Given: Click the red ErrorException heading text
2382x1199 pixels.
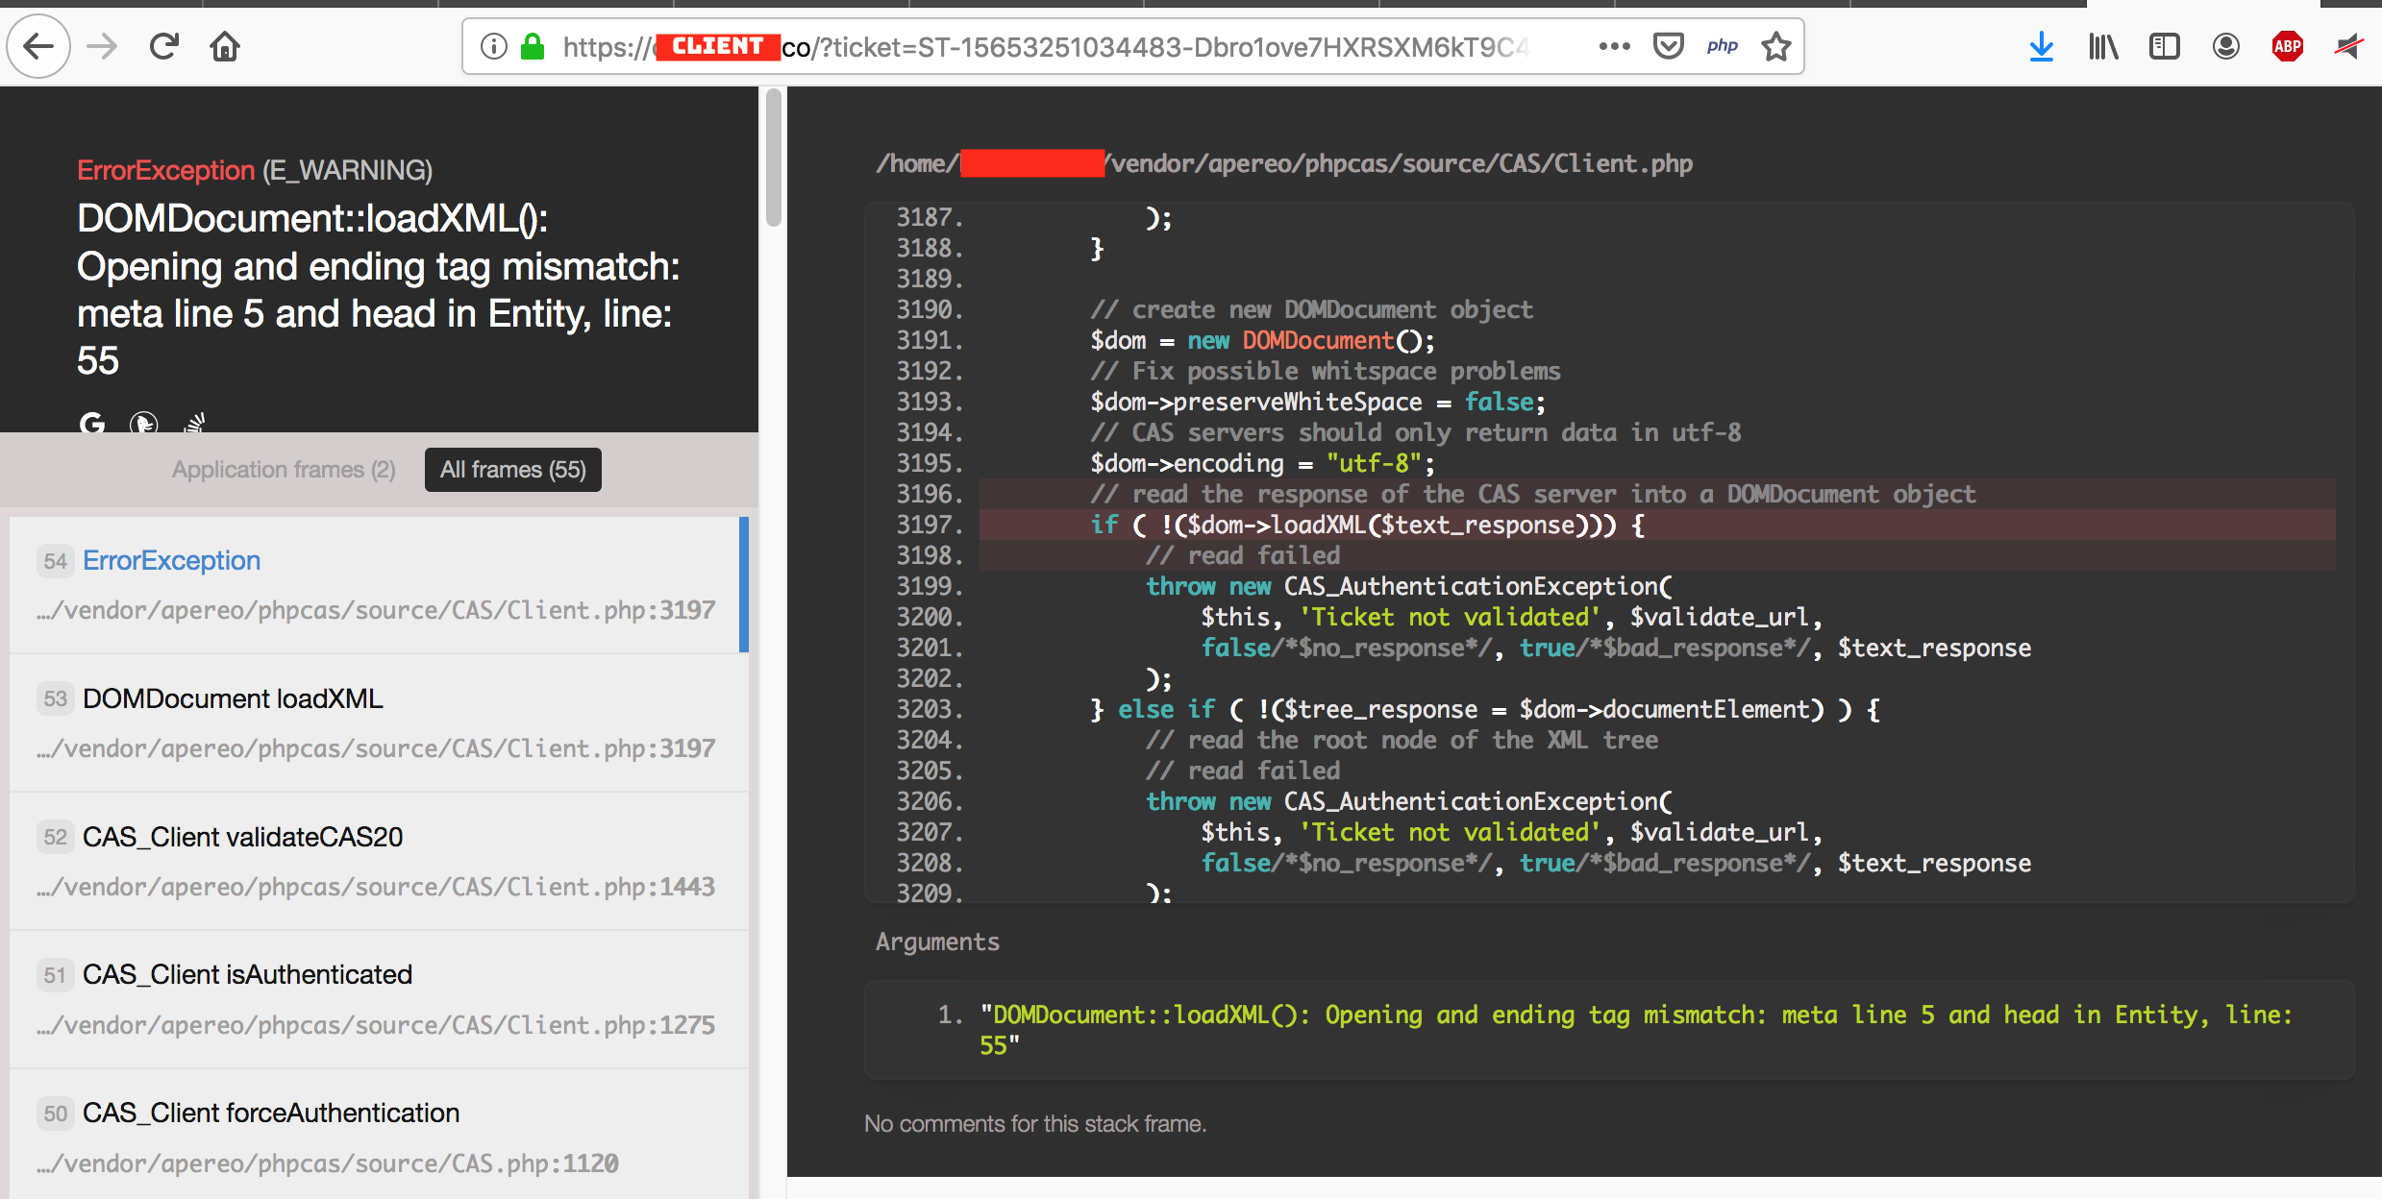Looking at the screenshot, I should (165, 170).
